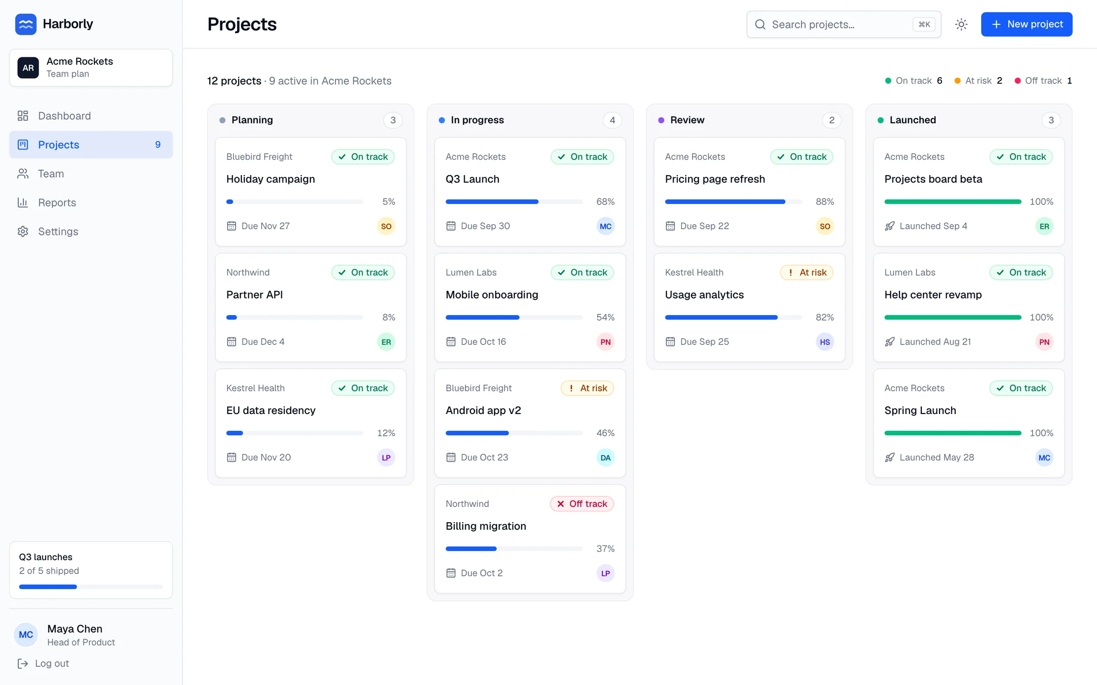Screen dimensions: 1097x685
Task: Toggle the On track status filter
Action: 914,81
